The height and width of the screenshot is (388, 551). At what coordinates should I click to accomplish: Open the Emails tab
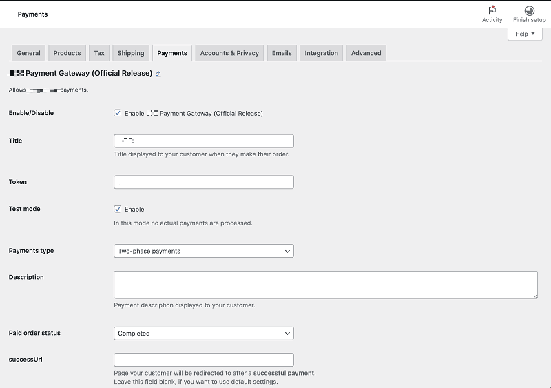click(x=282, y=53)
